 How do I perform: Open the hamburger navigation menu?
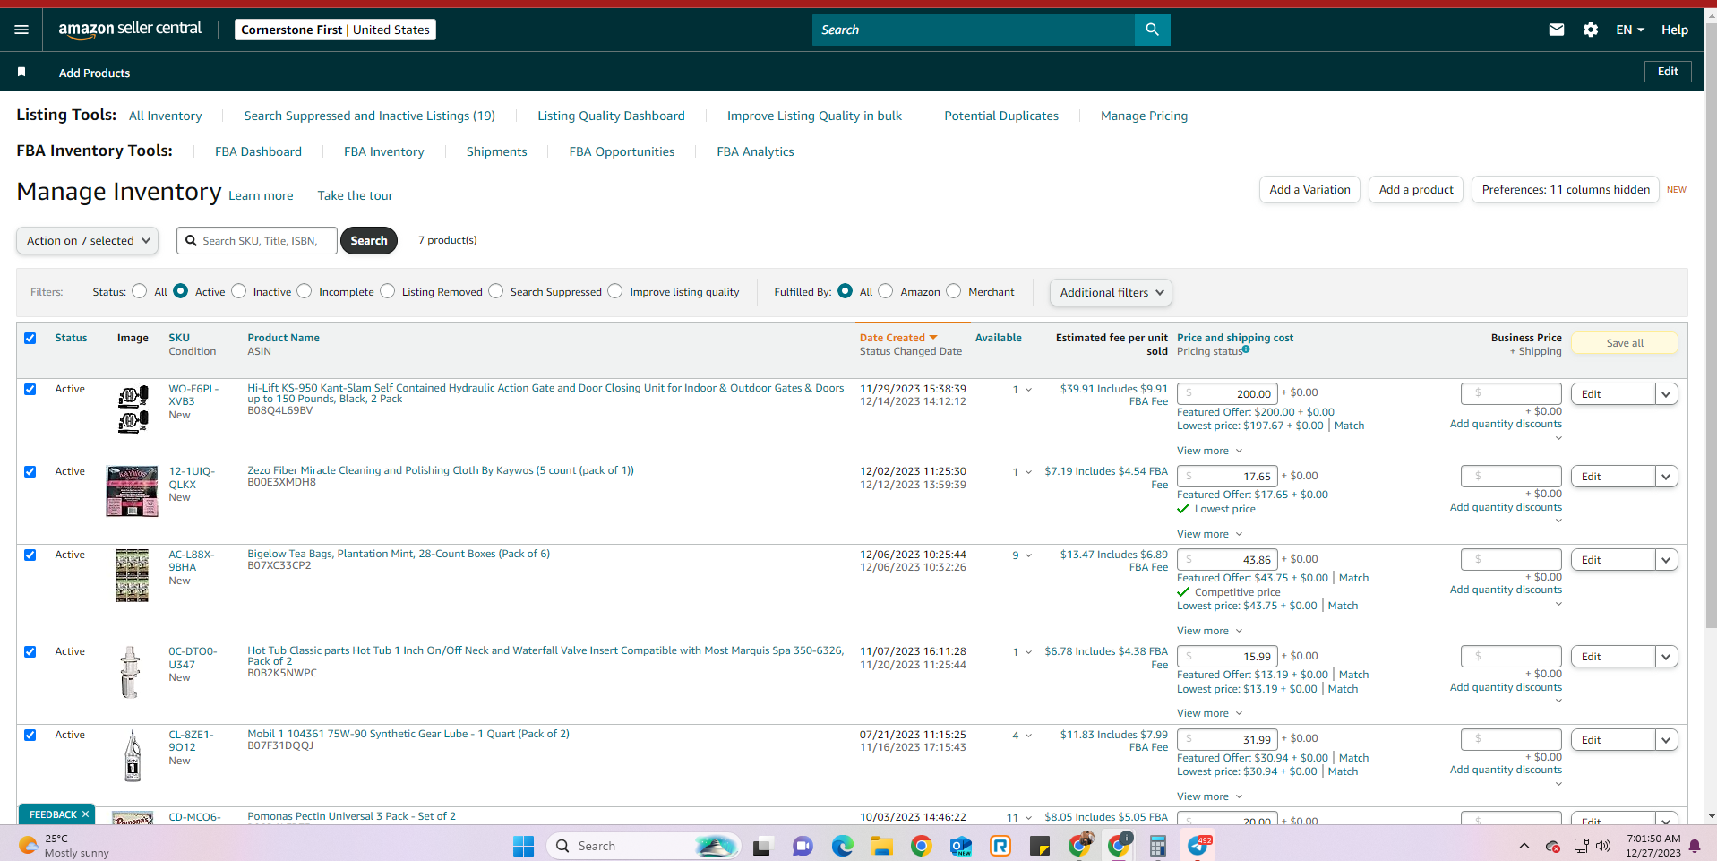click(21, 30)
